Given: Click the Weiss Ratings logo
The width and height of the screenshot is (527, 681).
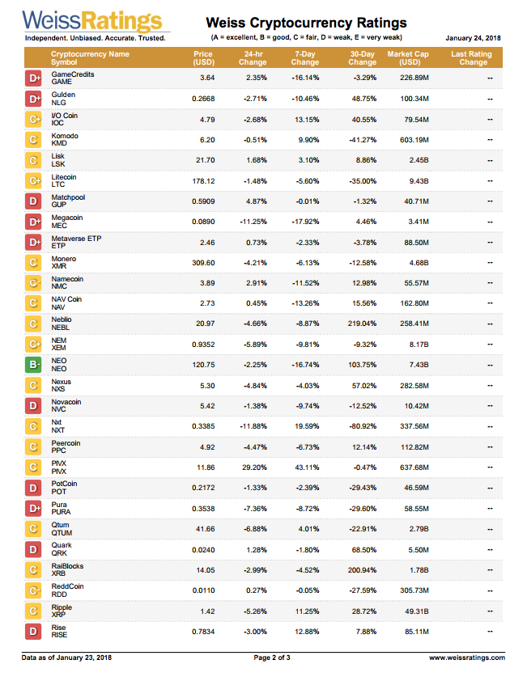Looking at the screenshot, I should (91, 22).
